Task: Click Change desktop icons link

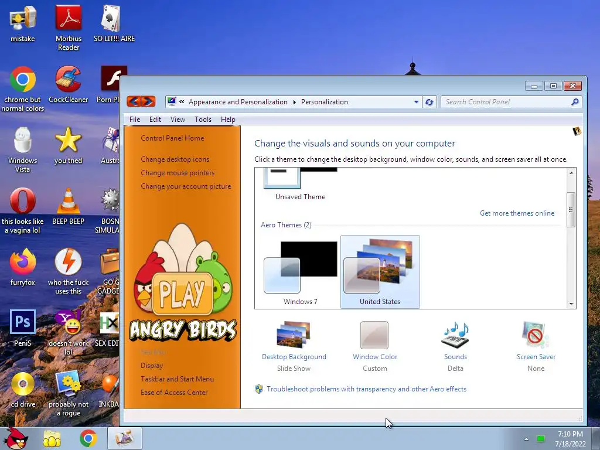Action: click(175, 159)
